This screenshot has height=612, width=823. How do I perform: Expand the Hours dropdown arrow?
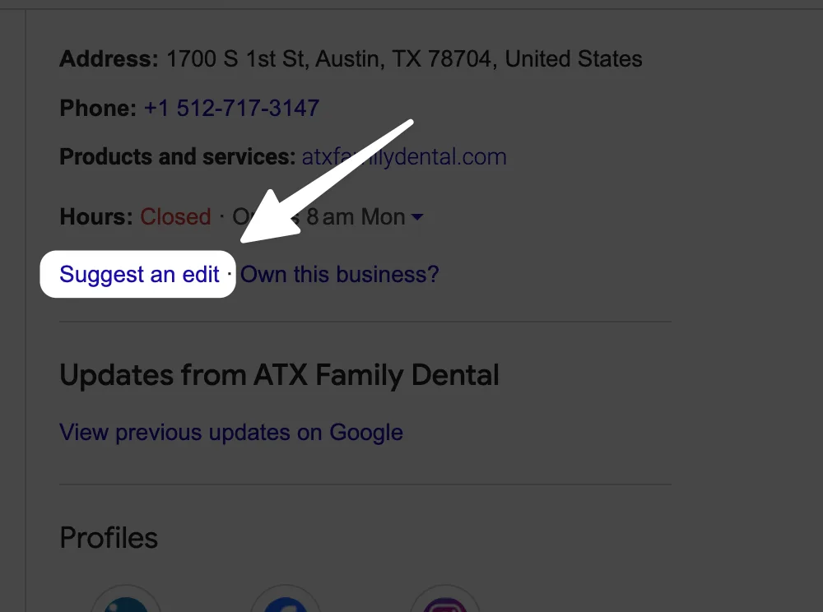coord(417,217)
